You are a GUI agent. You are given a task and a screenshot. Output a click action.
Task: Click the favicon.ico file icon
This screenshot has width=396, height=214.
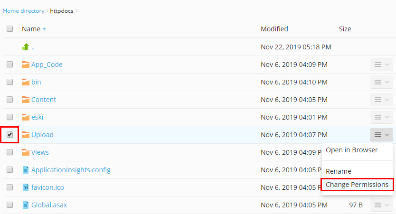pos(26,187)
